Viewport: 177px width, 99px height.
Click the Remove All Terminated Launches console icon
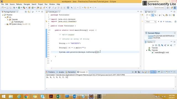coord(139,72)
